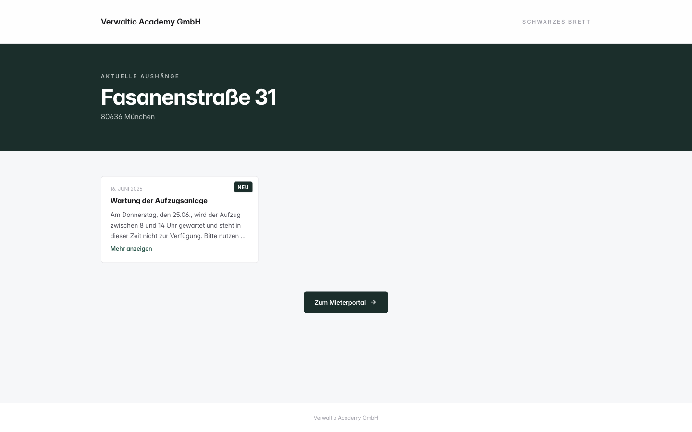The height and width of the screenshot is (432, 692).
Task: Click the notice text starting Am Donnerstag
Action: click(x=178, y=225)
